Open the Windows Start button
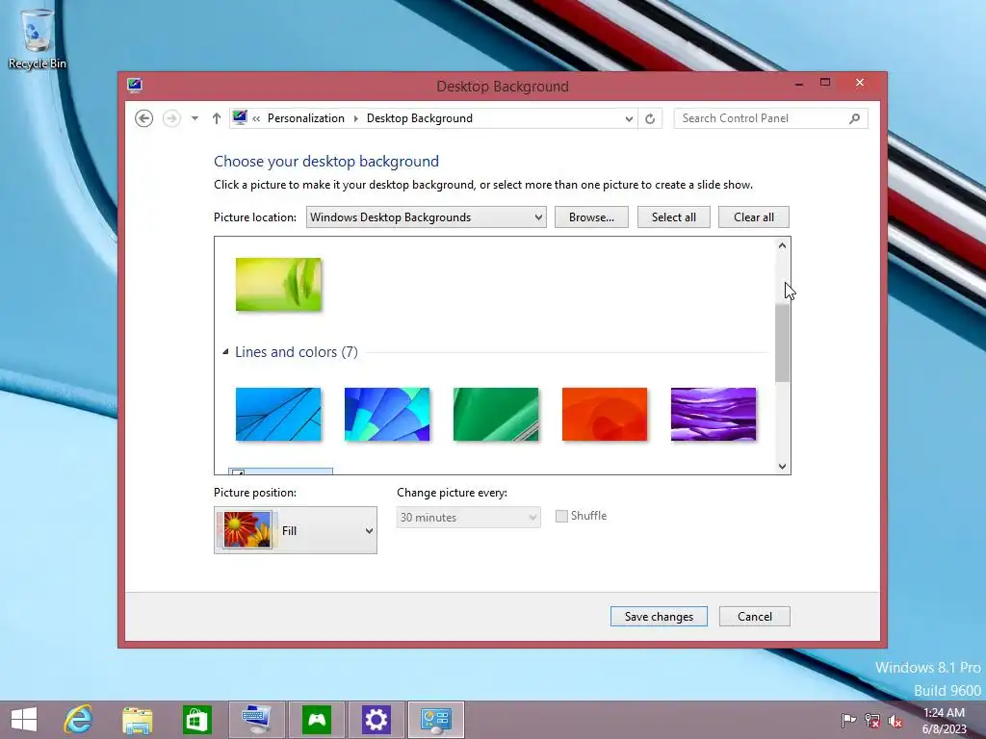 [x=24, y=720]
